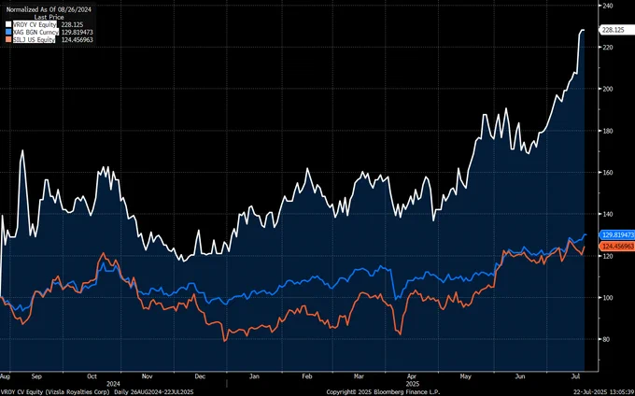The height and width of the screenshot is (396, 635).
Task: Click the 80 y-axis label
Action: coord(606,339)
